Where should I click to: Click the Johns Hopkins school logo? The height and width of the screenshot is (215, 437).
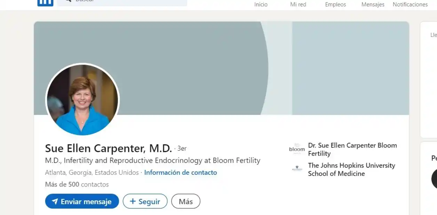[297, 169]
